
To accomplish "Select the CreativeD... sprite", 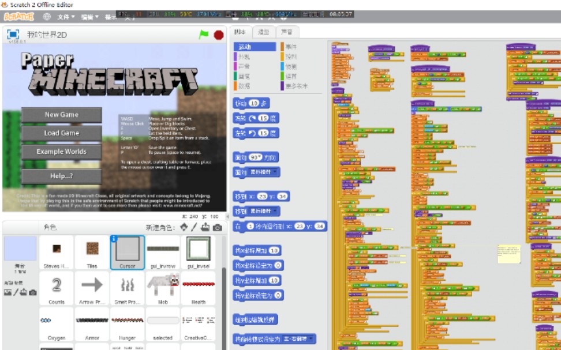I will tap(198, 324).
